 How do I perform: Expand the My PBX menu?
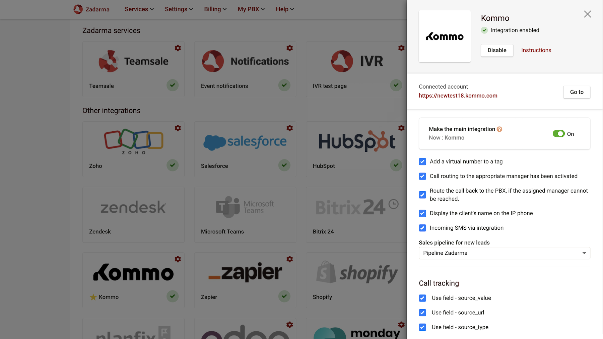click(251, 9)
